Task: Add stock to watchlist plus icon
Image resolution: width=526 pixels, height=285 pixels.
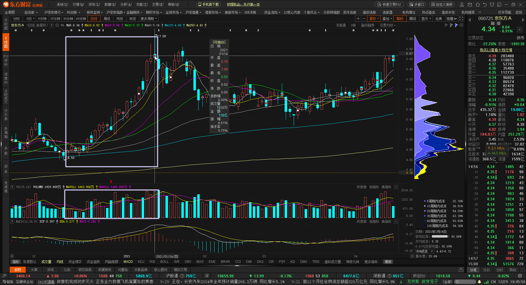Action: (x=520, y=29)
